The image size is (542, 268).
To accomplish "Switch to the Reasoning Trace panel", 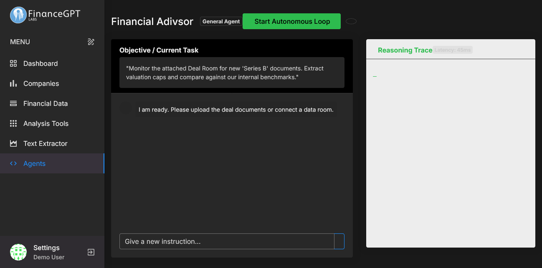I will (405, 50).
